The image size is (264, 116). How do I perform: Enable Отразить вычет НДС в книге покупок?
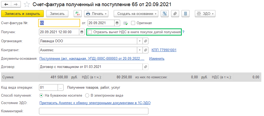(90, 32)
